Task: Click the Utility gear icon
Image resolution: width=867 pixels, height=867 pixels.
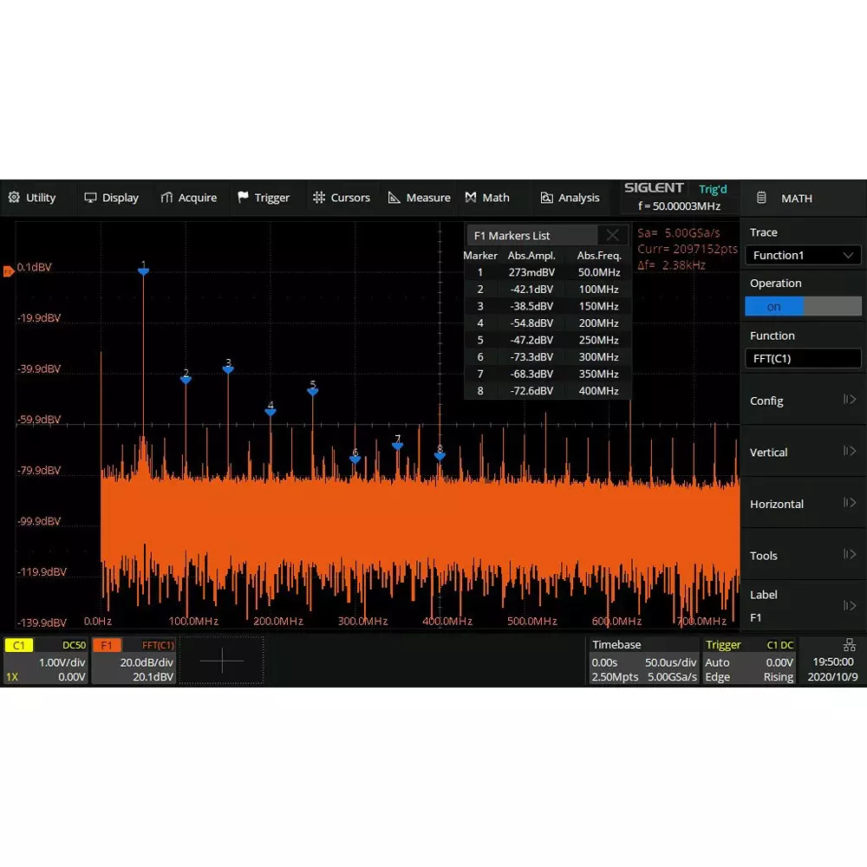Action: point(14,198)
